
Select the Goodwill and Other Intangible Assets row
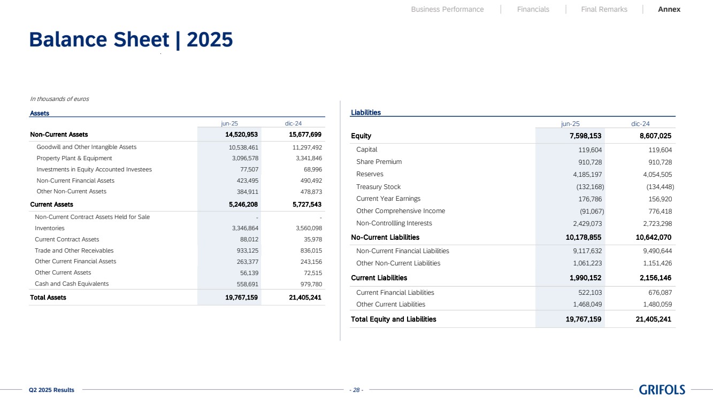pyautogui.click(x=86, y=147)
